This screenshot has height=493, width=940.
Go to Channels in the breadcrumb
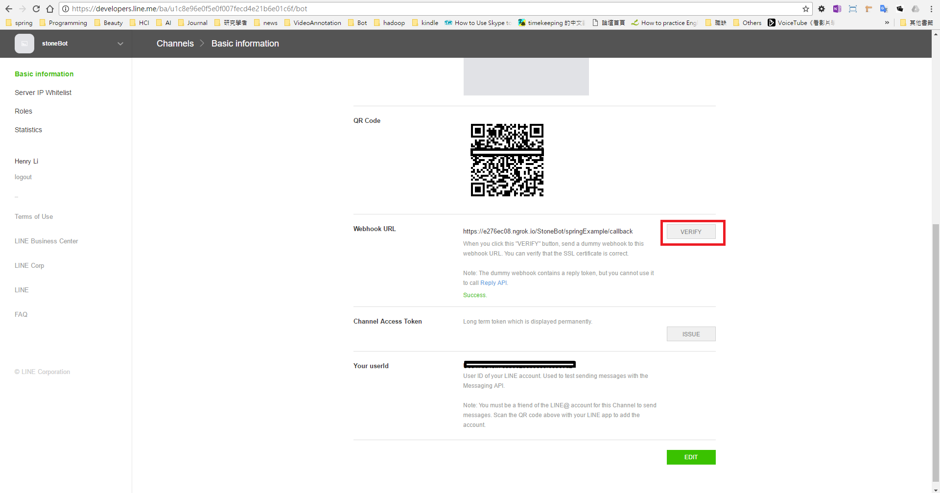(x=175, y=44)
